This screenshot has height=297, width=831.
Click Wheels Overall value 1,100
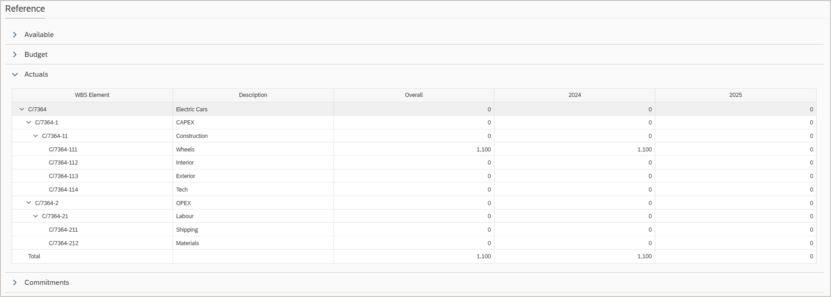coord(484,149)
